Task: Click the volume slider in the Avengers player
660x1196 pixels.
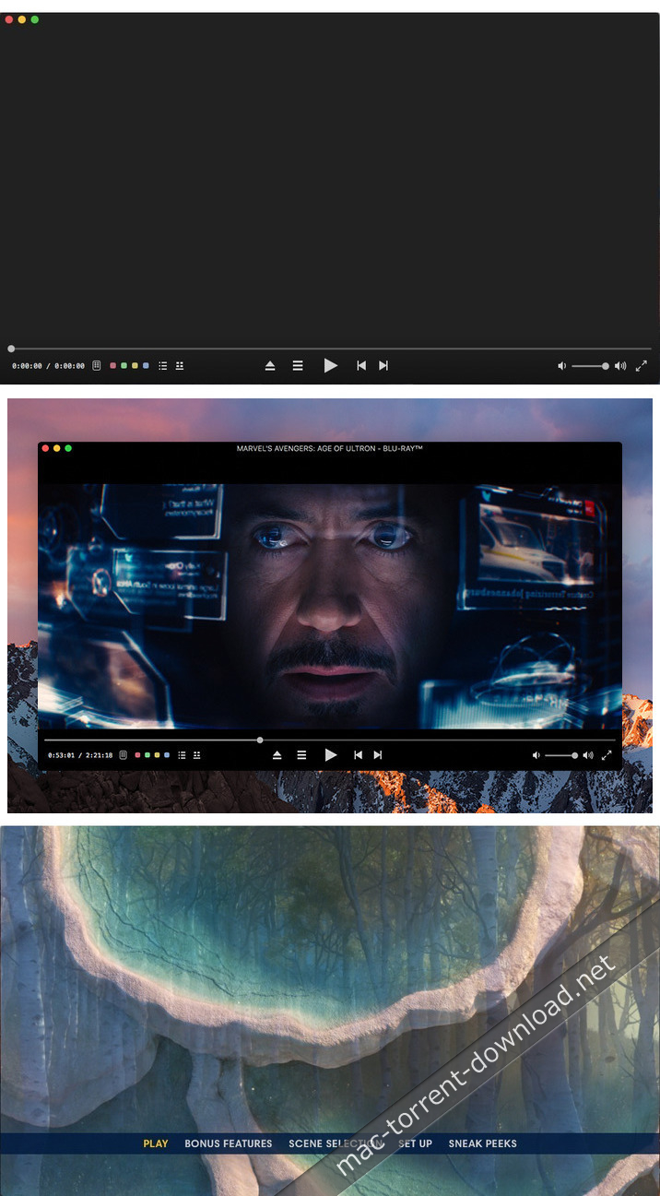Action: [561, 755]
